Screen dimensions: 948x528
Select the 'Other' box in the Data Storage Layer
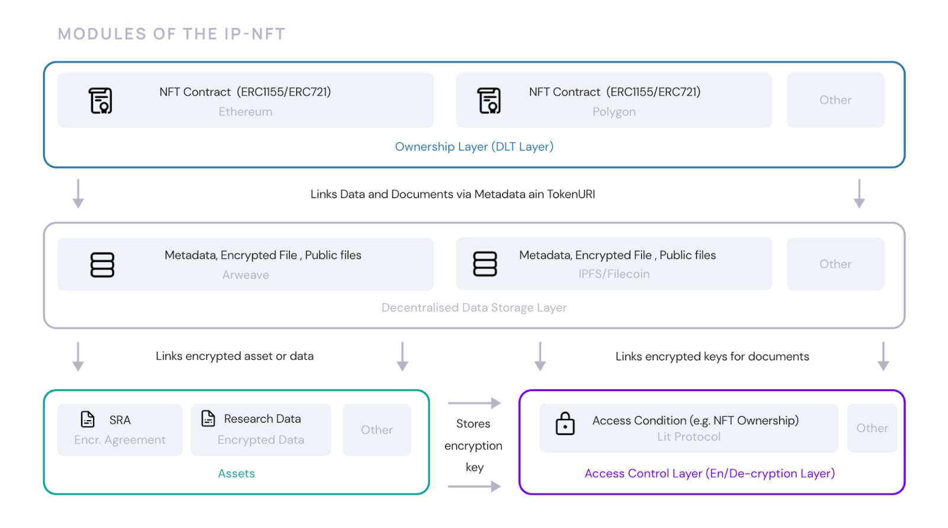835,264
